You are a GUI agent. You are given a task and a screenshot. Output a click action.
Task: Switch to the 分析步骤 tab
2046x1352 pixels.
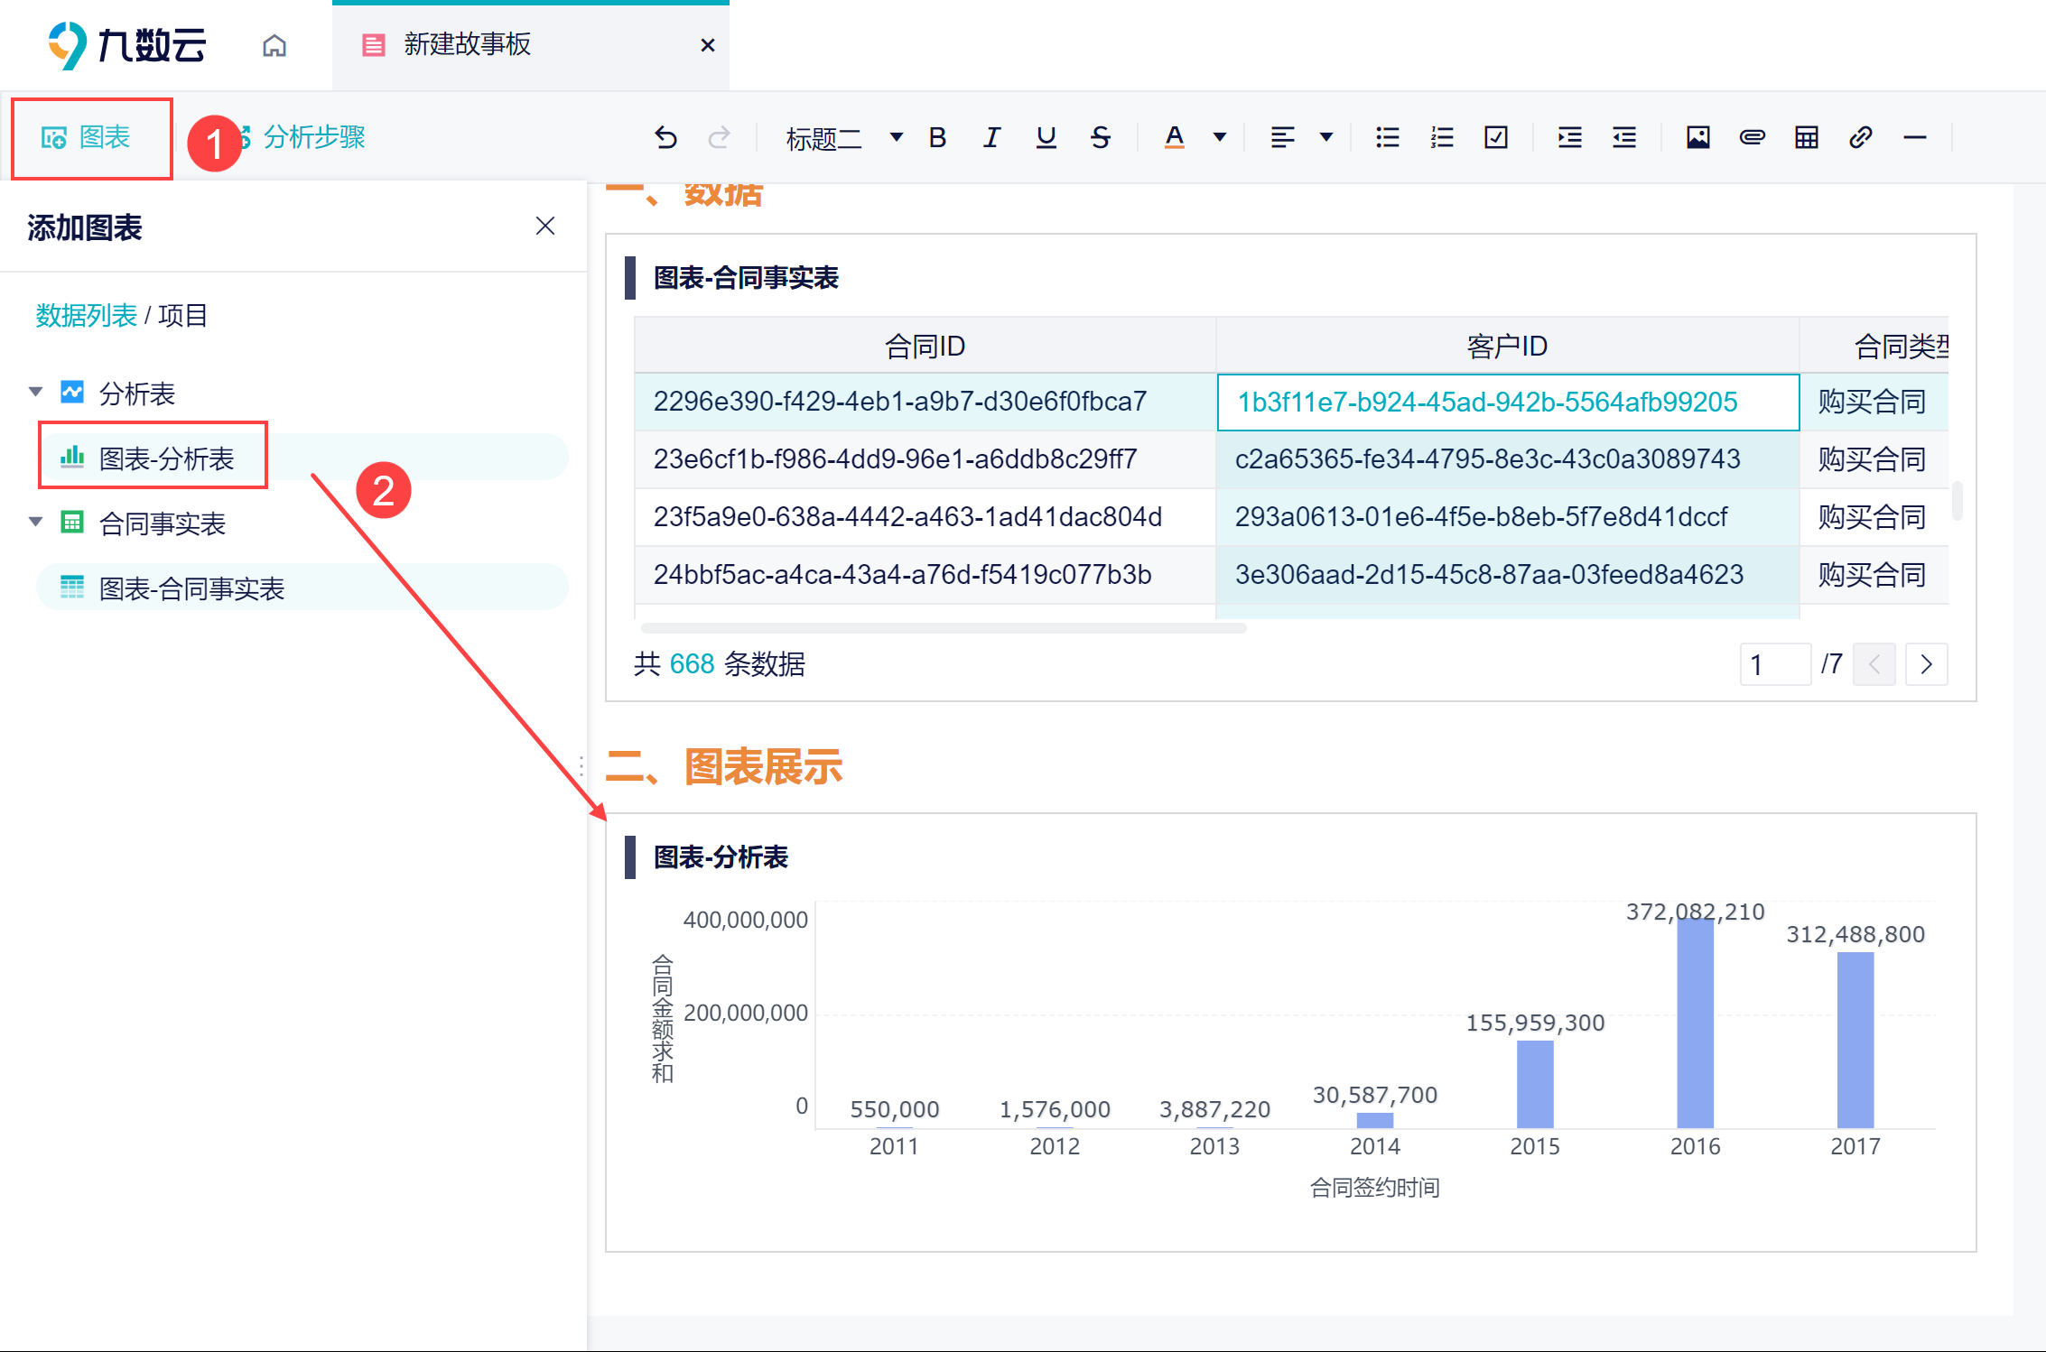coord(313,137)
